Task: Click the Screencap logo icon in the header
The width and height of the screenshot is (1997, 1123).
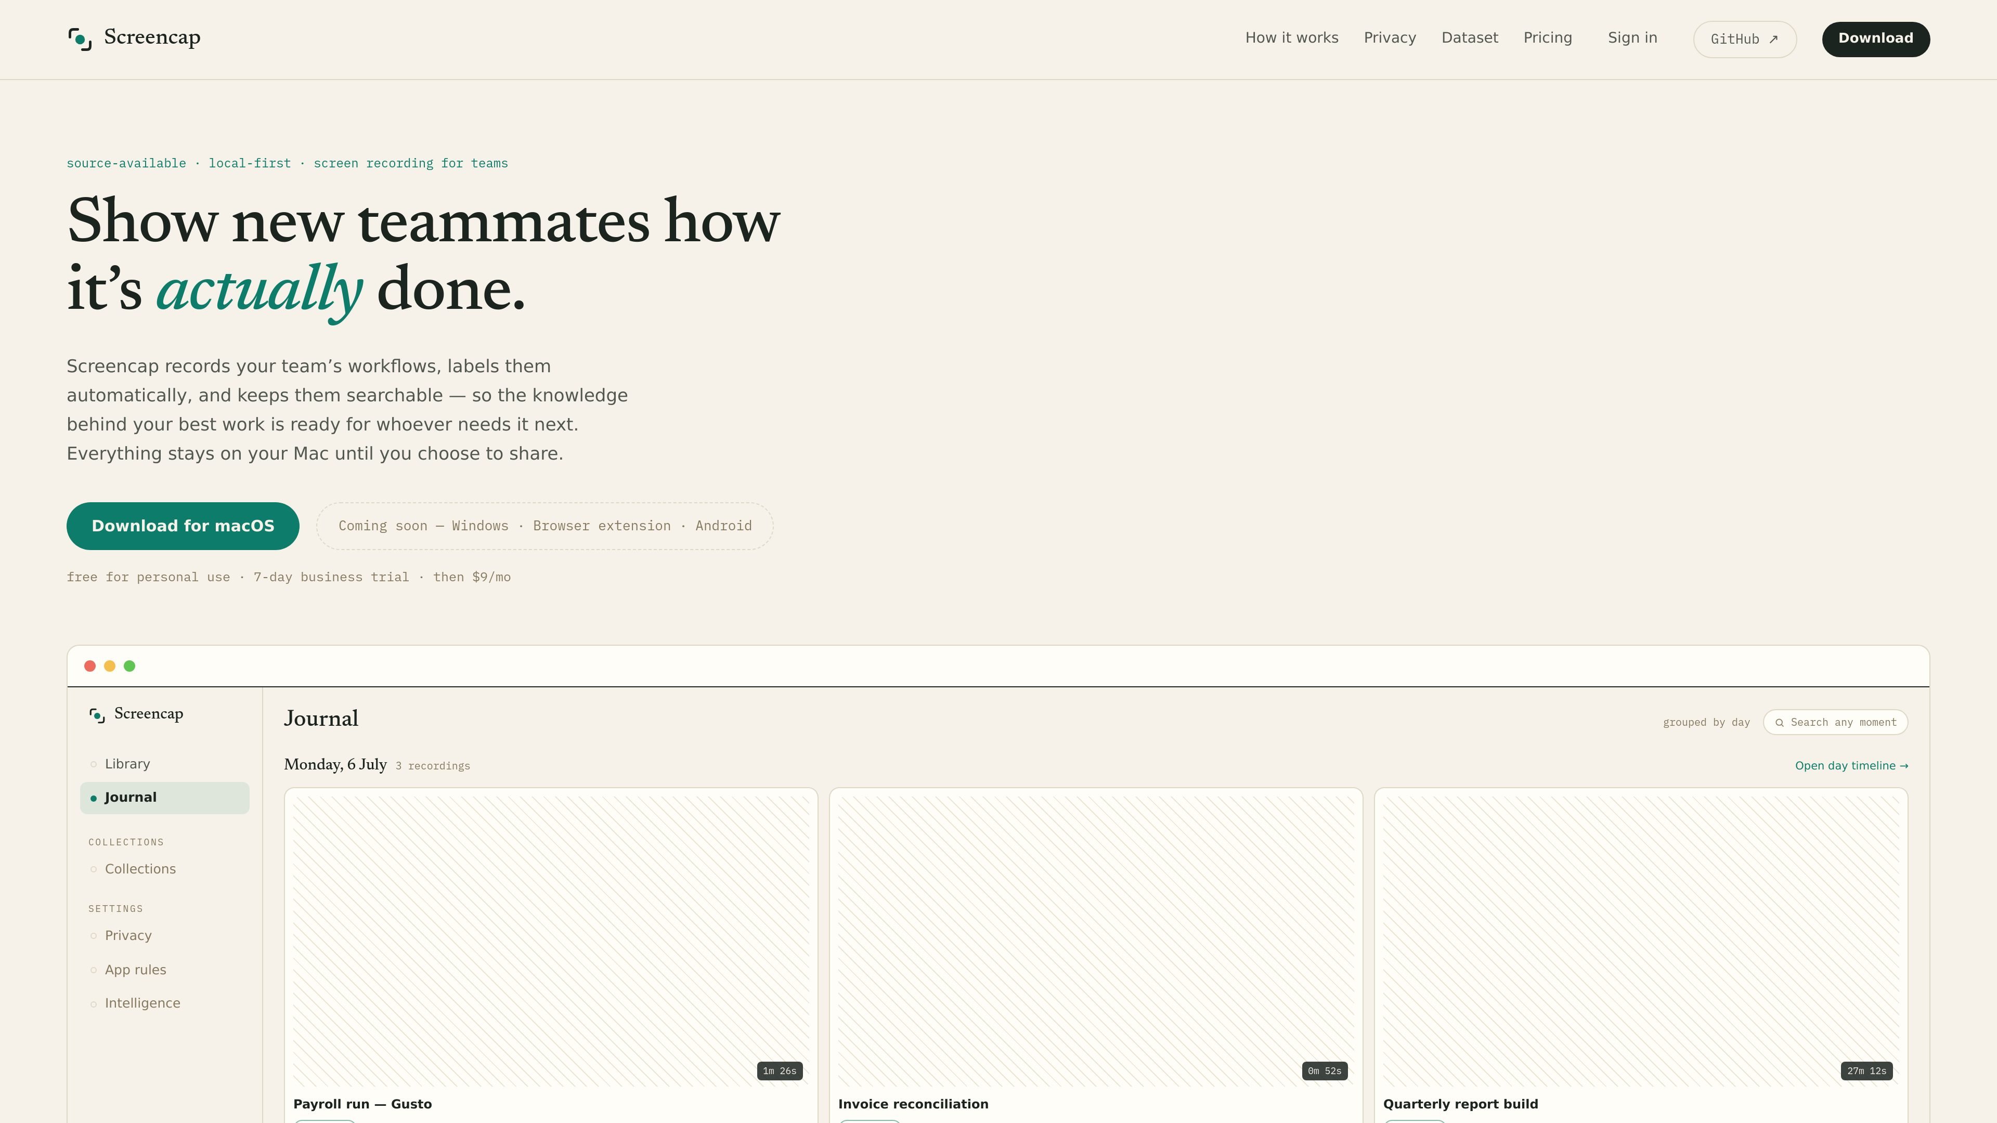Action: pos(80,39)
